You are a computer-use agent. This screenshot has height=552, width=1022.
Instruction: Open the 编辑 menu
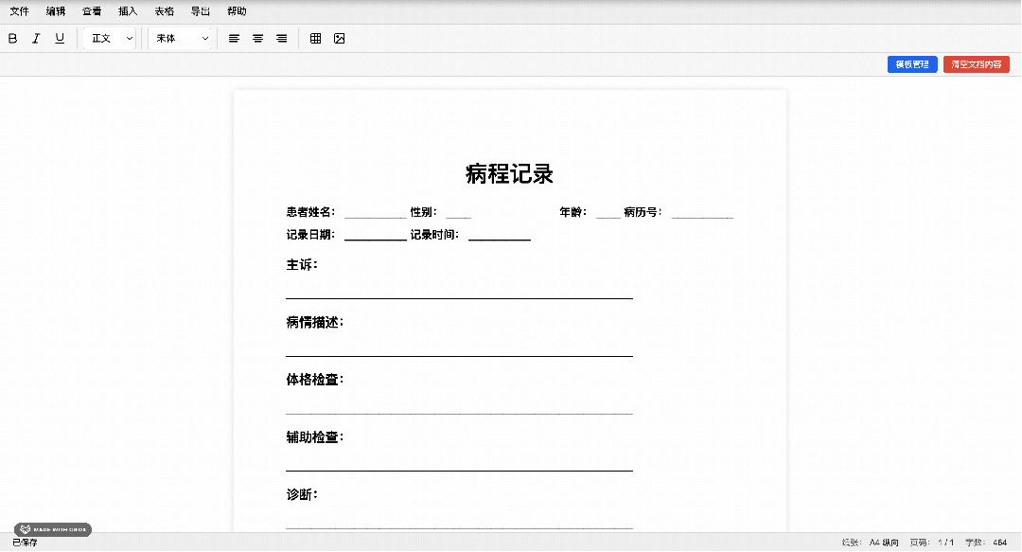[56, 11]
